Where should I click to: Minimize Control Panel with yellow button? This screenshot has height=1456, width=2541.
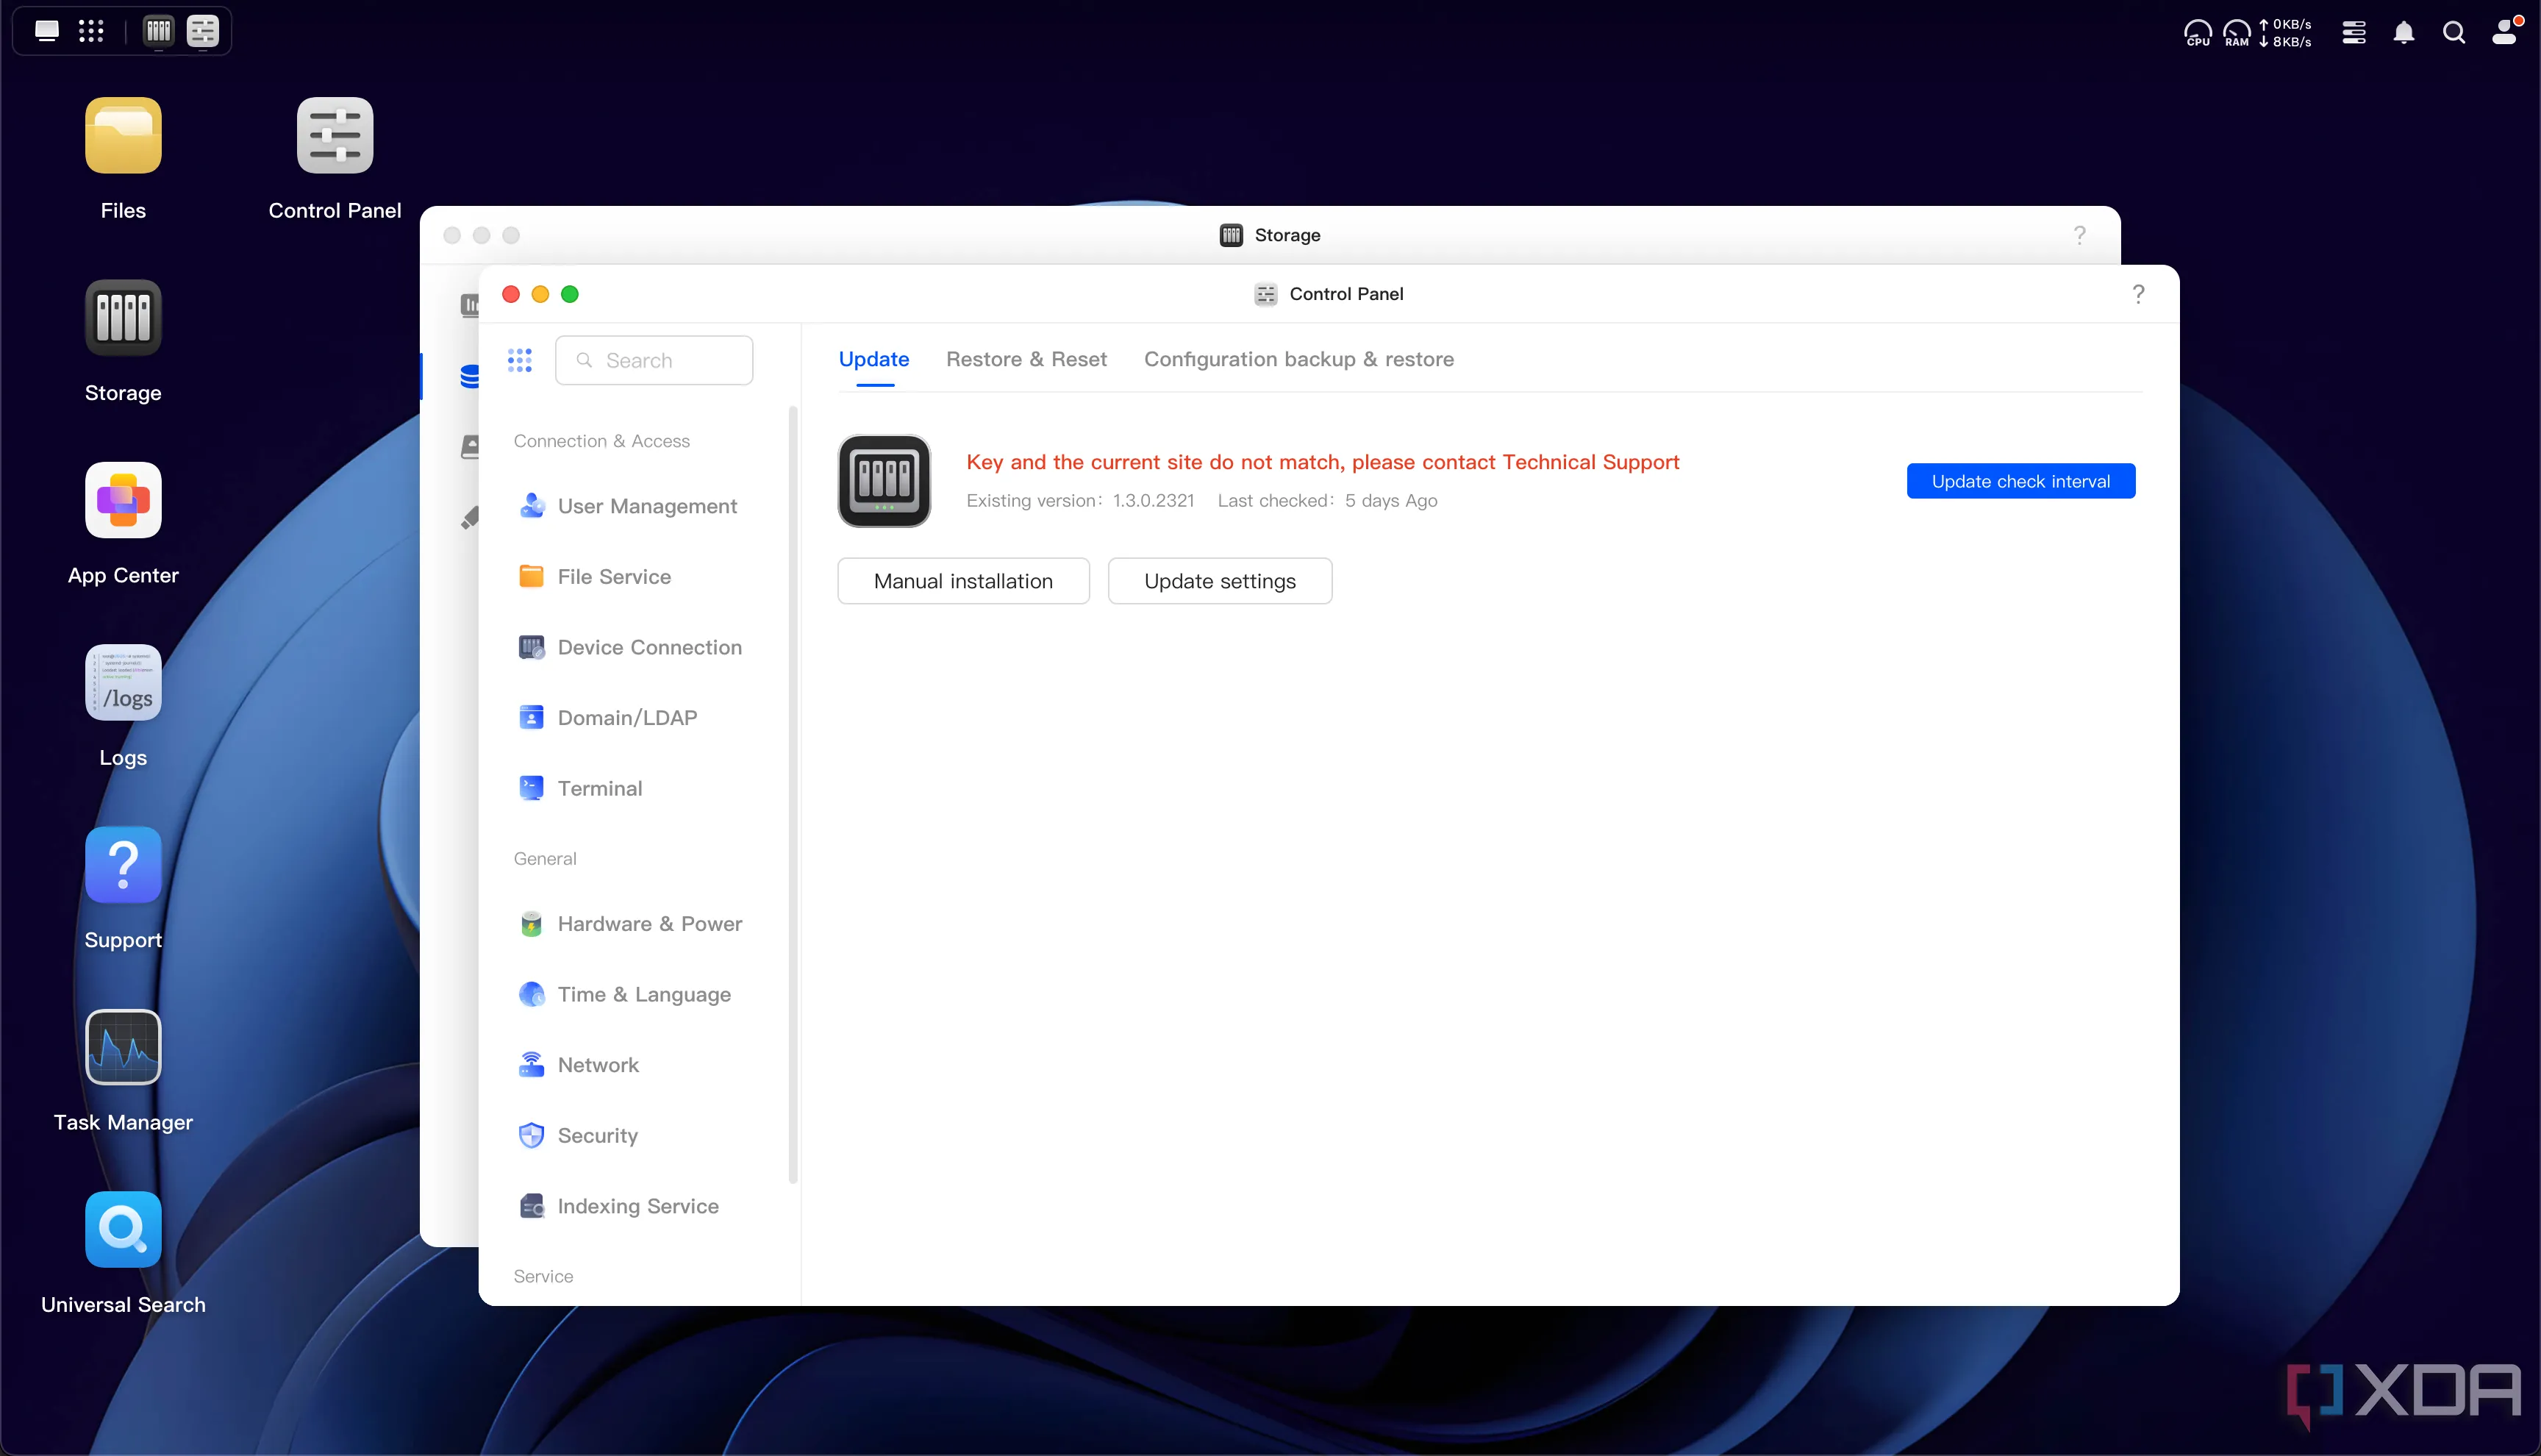point(540,294)
